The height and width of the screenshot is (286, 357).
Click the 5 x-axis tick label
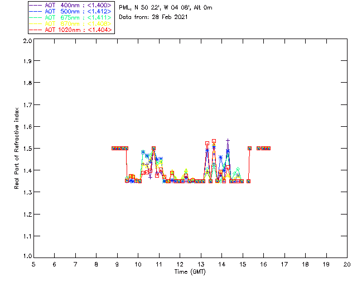click(x=33, y=264)
